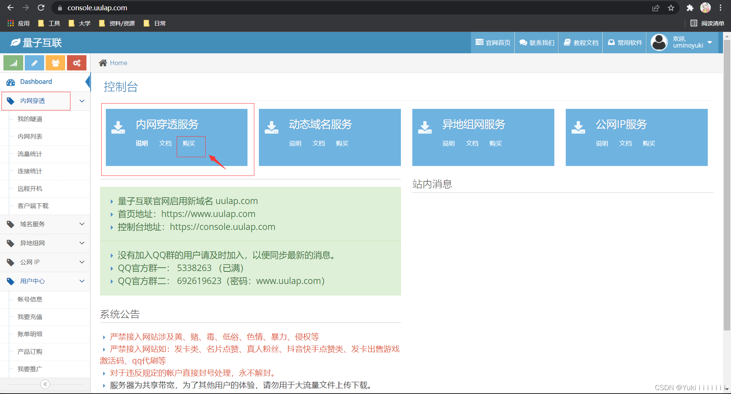The height and width of the screenshot is (394, 731).
Task: Open 内网列表 in the sidebar
Action: tap(30, 137)
